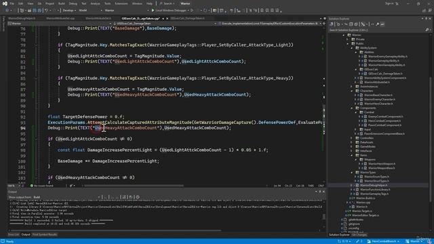Screen dimensions: 434x244
Task: Switch to the WarriorDebugHelper.h editor tab
Action: [22, 18]
